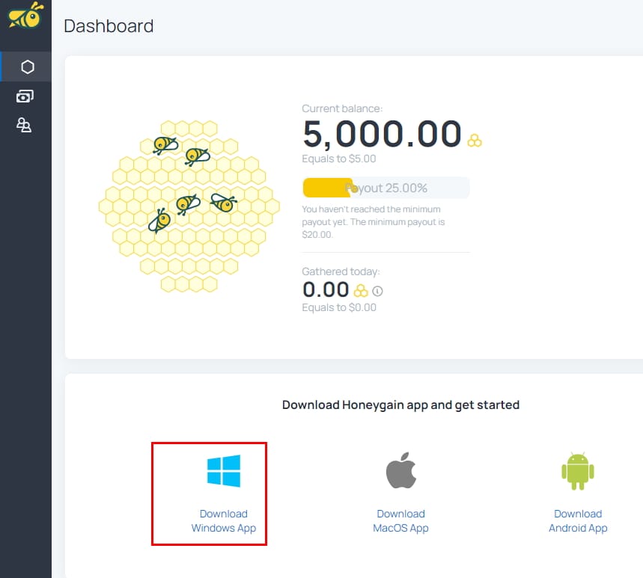The width and height of the screenshot is (643, 578).
Task: Click the minimum payout notice text
Action: 374,221
